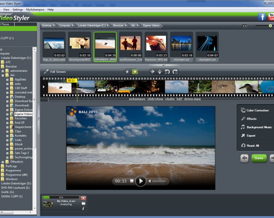Select the Eigene Videos tree folder

[x=23, y=114]
